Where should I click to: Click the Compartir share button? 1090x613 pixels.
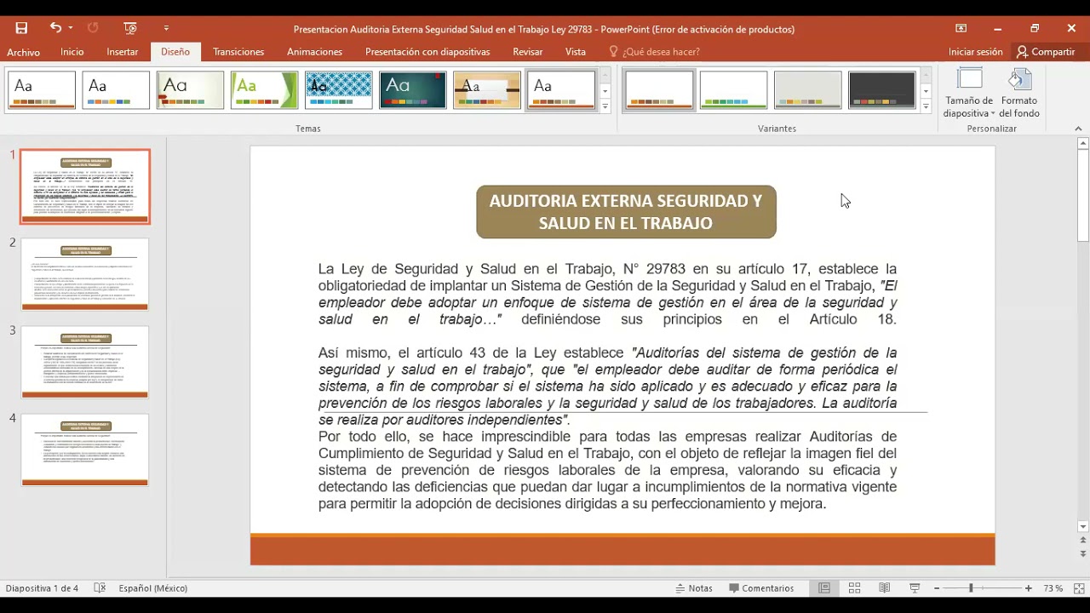1047,52
